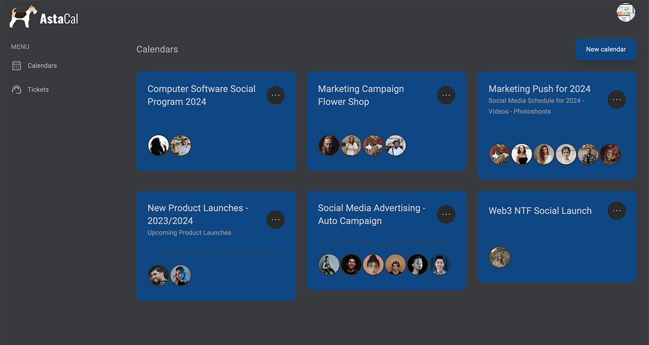Open the Marketing Campaign Flower Shop title
649x345 pixels.
tap(361, 96)
